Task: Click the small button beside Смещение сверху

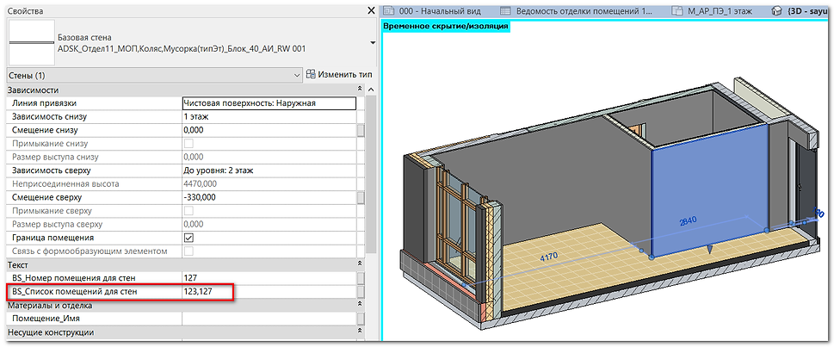Action: [361, 197]
